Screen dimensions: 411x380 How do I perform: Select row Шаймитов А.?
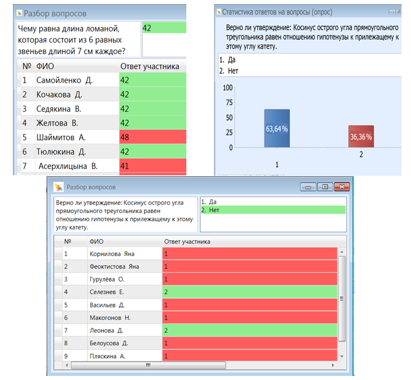click(x=101, y=137)
